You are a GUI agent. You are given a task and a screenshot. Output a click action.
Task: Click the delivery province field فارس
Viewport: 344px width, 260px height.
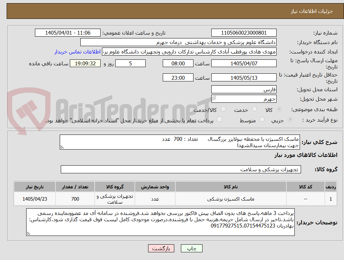click(244, 89)
